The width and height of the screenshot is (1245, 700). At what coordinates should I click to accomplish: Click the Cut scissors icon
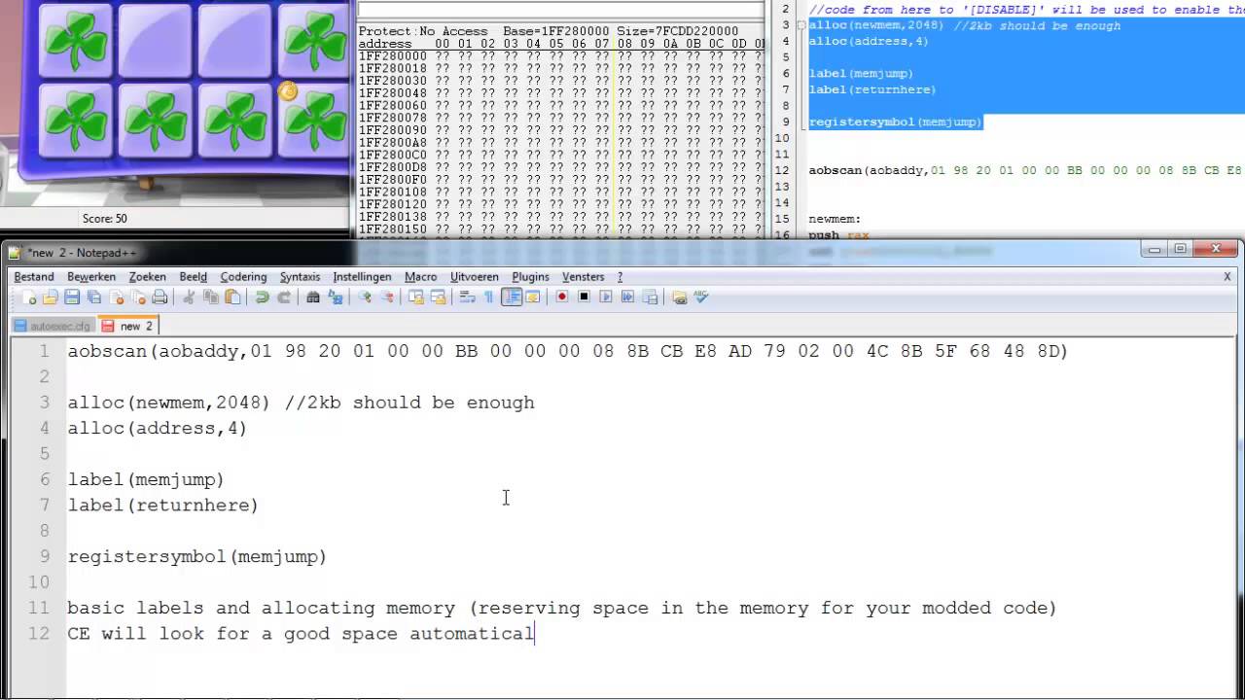pos(190,297)
